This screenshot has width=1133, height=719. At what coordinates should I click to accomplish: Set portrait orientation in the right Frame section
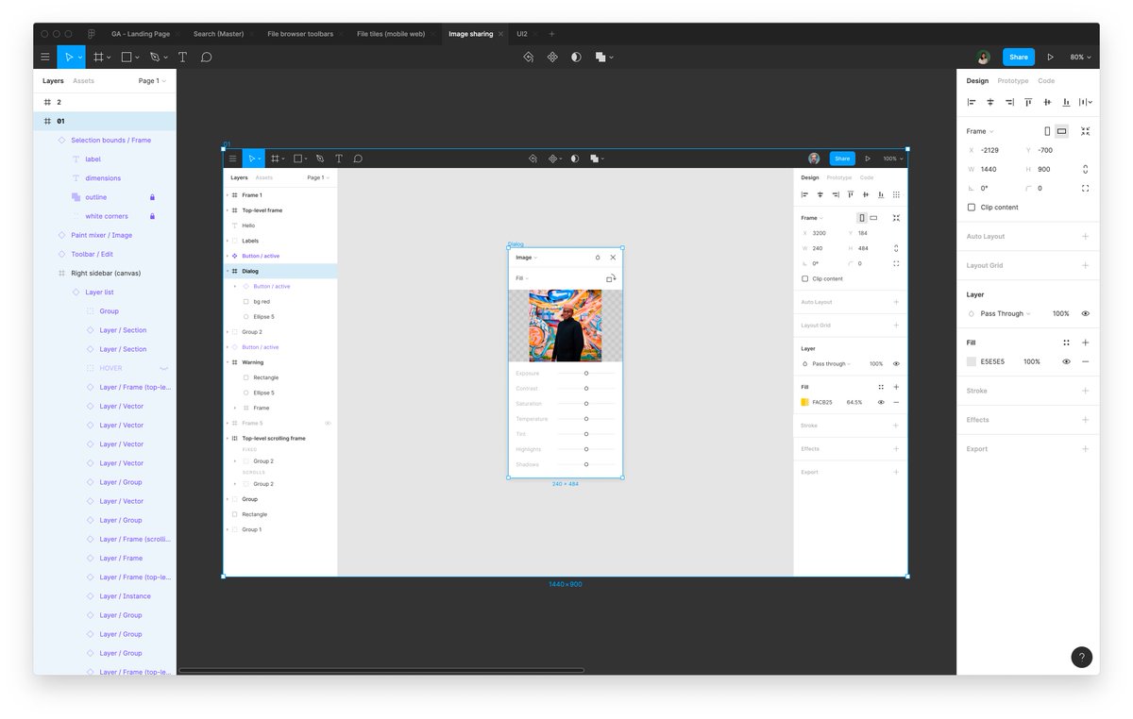click(x=1047, y=131)
